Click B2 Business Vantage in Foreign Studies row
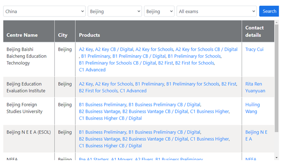The width and height of the screenshot is (283, 168). 100,111
